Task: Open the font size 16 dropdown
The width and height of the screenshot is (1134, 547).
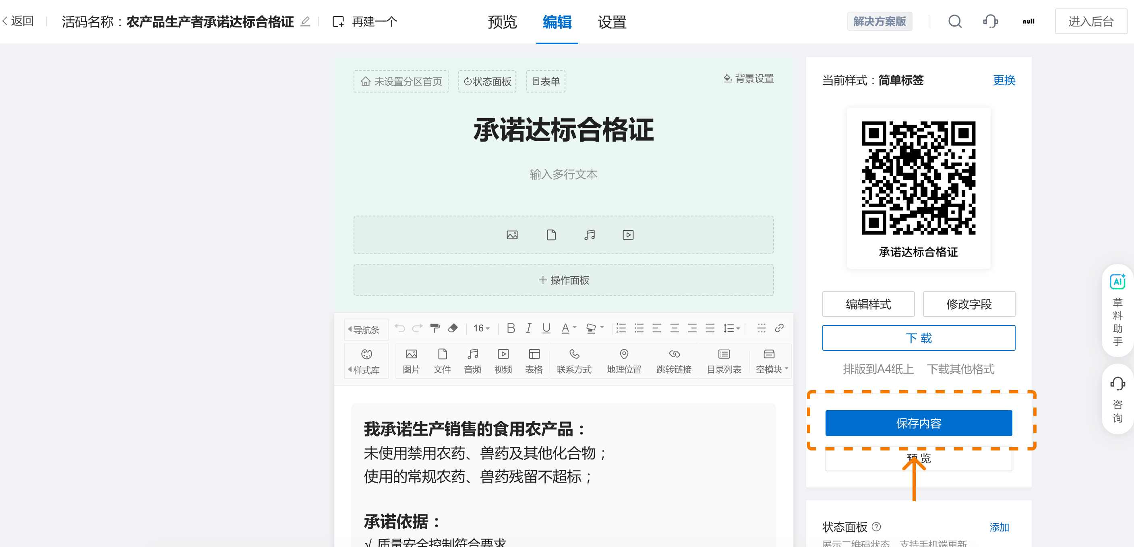Action: [x=480, y=328]
